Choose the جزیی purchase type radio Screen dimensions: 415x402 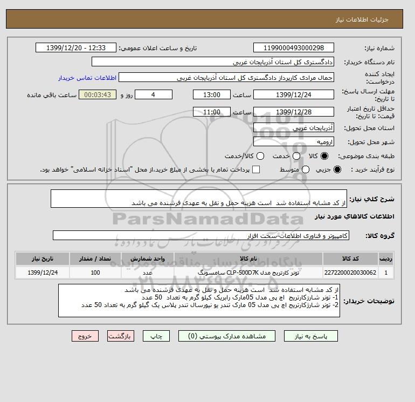tap(337, 169)
